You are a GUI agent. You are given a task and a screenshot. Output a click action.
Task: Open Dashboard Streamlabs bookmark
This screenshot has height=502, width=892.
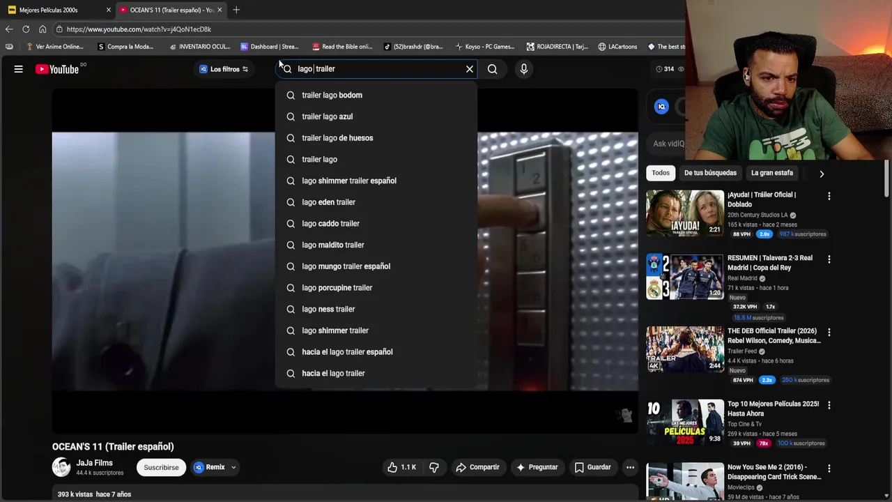[x=270, y=47]
